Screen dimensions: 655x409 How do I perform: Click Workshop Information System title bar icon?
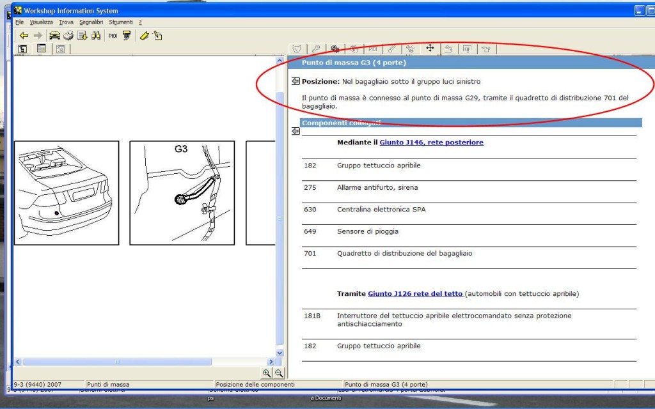(x=17, y=10)
